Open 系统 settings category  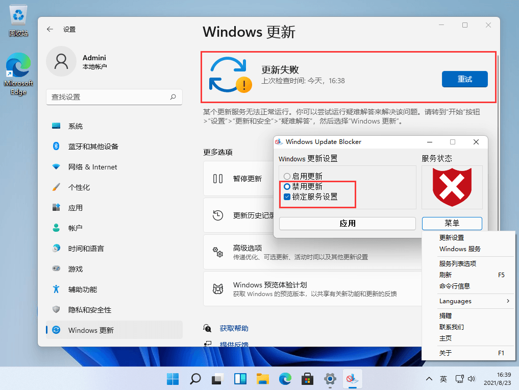click(114, 126)
